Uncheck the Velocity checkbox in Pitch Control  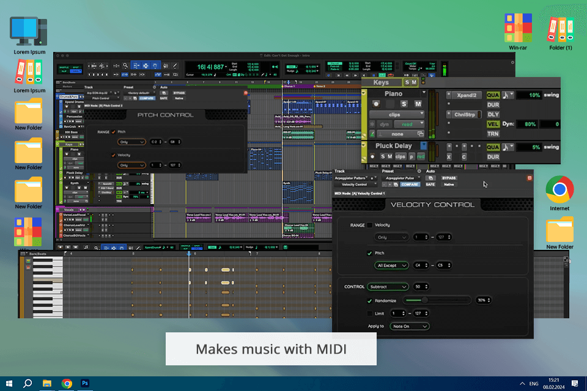[x=114, y=155]
